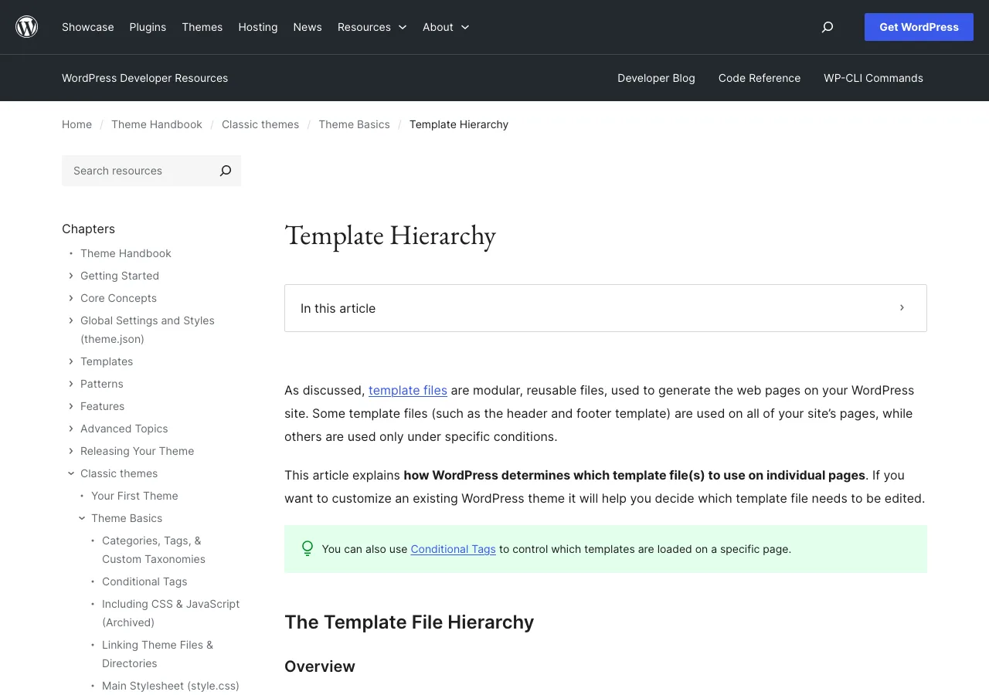989x695 pixels.
Task: Collapse the Classic themes chapter
Action: point(71,473)
